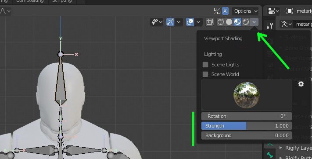This screenshot has width=312, height=159.
Task: Open the overlays settings dropdown arrow
Action: pos(198,22)
